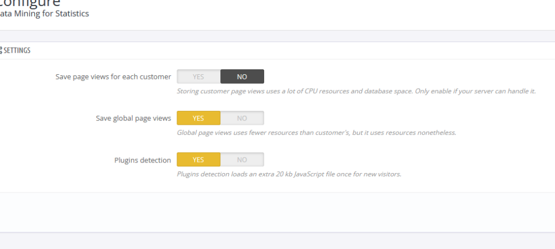This screenshot has height=249, width=555.
Task: Click the SETTINGS panel heading text
Action: coord(17,50)
